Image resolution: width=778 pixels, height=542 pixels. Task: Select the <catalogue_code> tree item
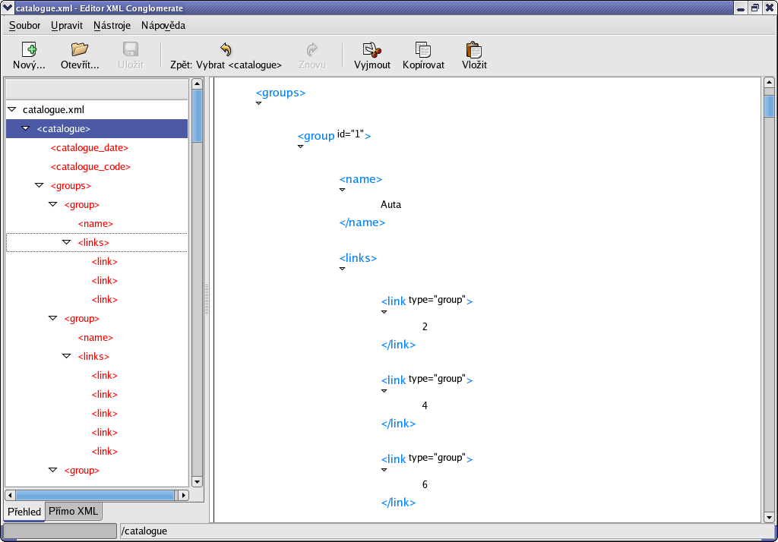[x=90, y=167]
